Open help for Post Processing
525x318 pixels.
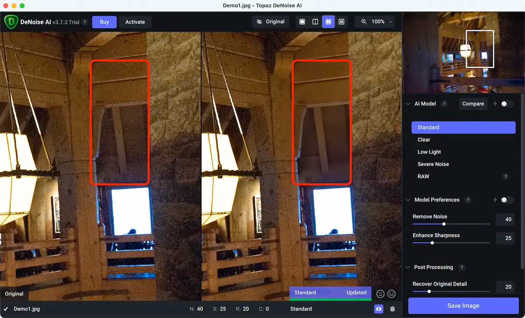(x=462, y=267)
